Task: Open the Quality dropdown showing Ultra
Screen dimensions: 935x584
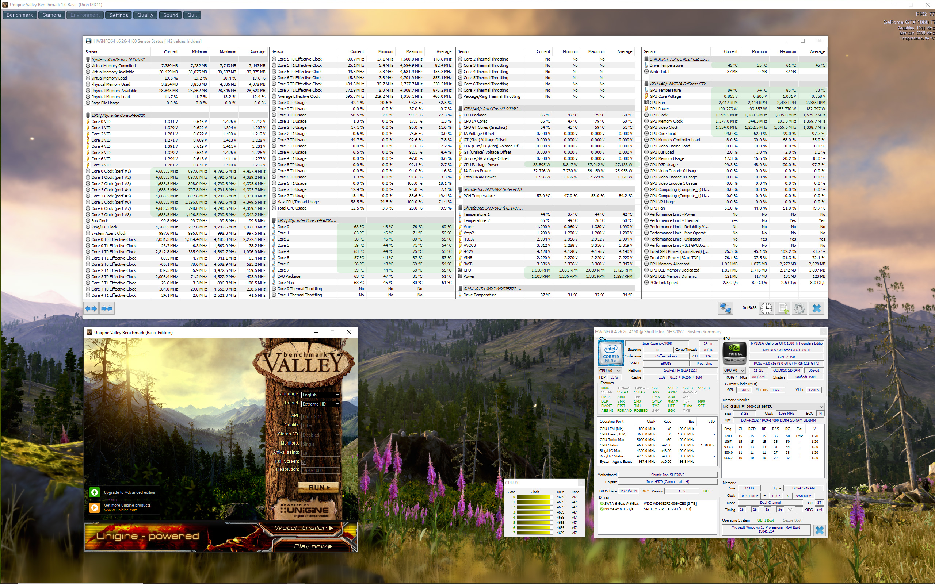Action: (320, 426)
